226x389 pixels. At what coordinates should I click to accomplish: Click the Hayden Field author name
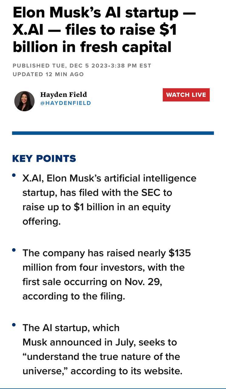[x=63, y=95]
